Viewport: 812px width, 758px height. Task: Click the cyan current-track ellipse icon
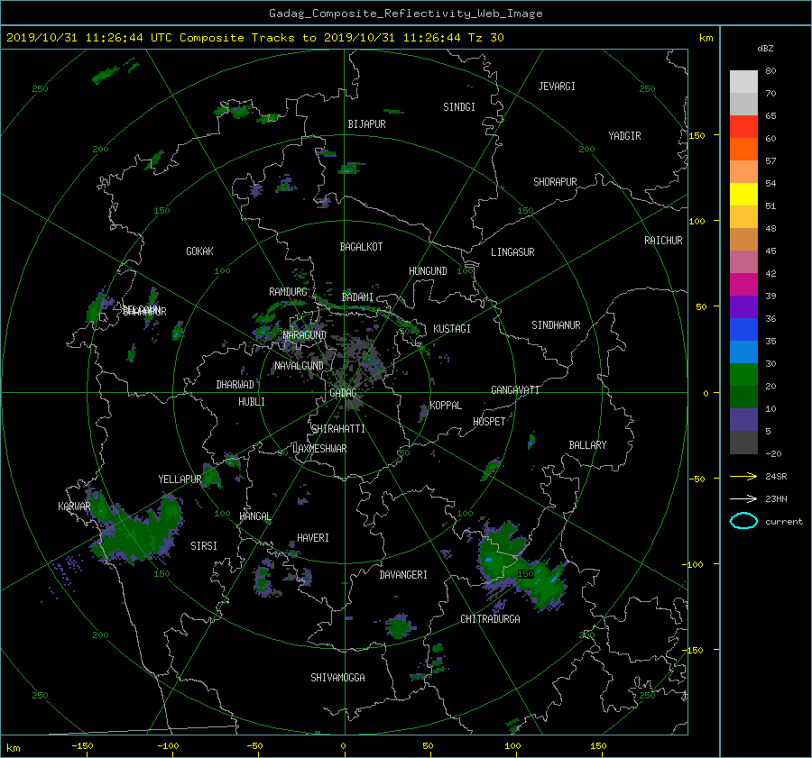(x=743, y=521)
